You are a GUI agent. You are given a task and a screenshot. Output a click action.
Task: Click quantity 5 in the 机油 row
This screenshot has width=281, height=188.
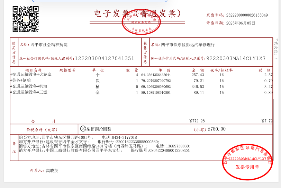point(137,87)
